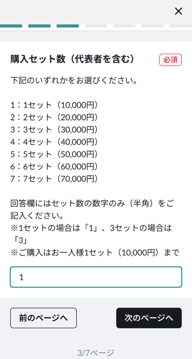Image resolution: width=192 pixels, height=359 pixels.
Task: Select the first teal progress bar segment
Action: (11, 26)
